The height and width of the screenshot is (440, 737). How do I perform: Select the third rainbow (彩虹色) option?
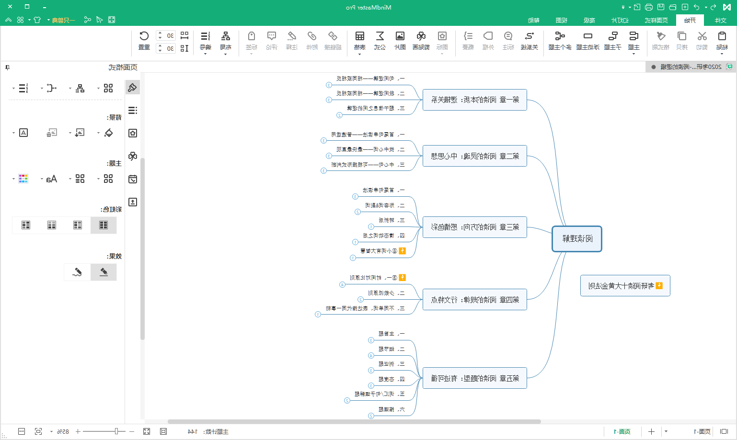point(52,225)
